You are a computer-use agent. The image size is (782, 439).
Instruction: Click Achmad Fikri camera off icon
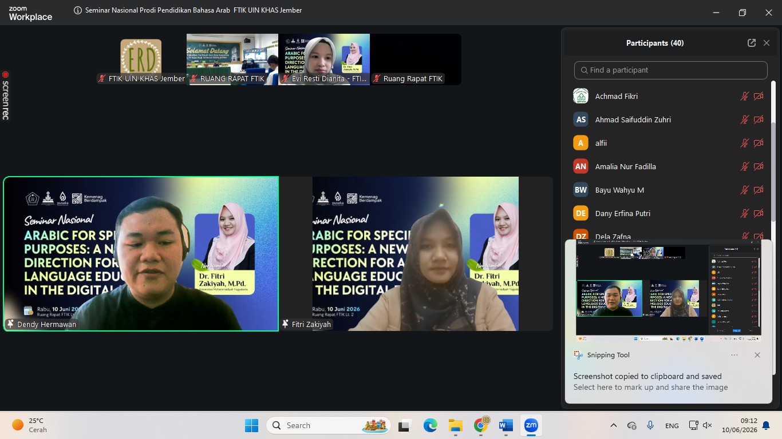pyautogui.click(x=759, y=96)
